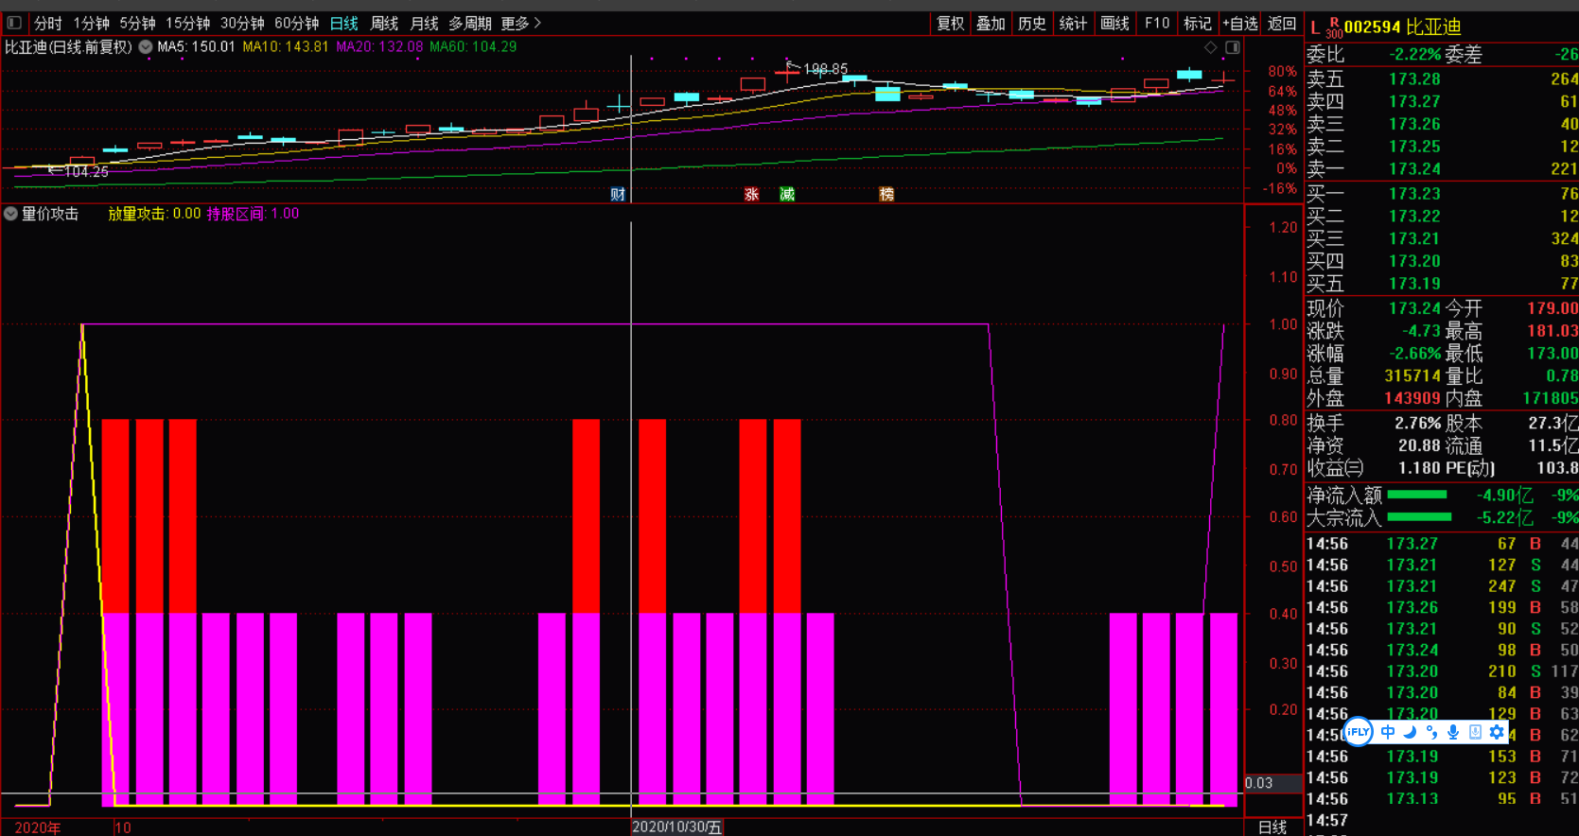Open iFLY settings gear icon
This screenshot has height=836, width=1579.
1497,732
